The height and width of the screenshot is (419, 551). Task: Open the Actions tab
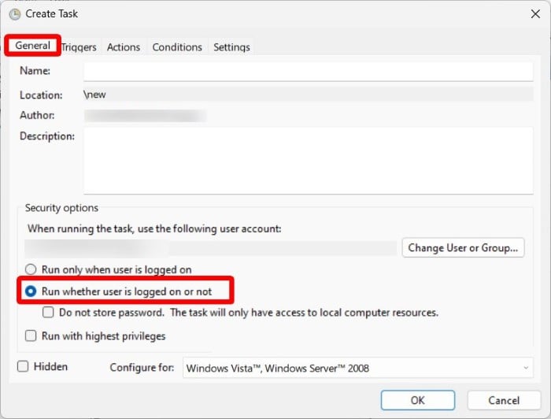pos(124,47)
